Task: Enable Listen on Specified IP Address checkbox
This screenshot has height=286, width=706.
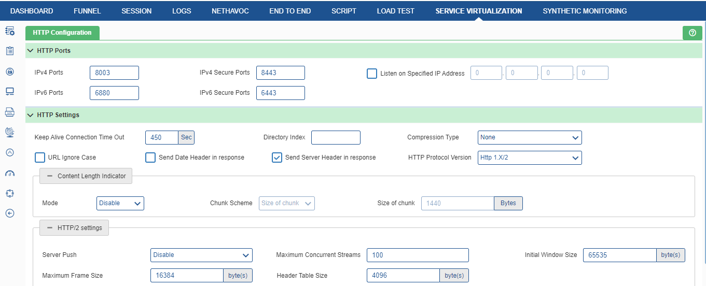Action: click(x=372, y=74)
